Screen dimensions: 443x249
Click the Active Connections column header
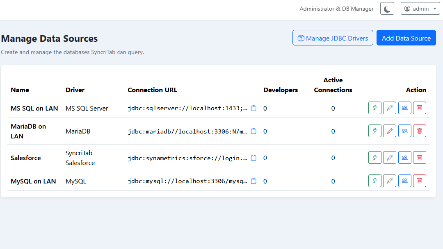point(333,85)
